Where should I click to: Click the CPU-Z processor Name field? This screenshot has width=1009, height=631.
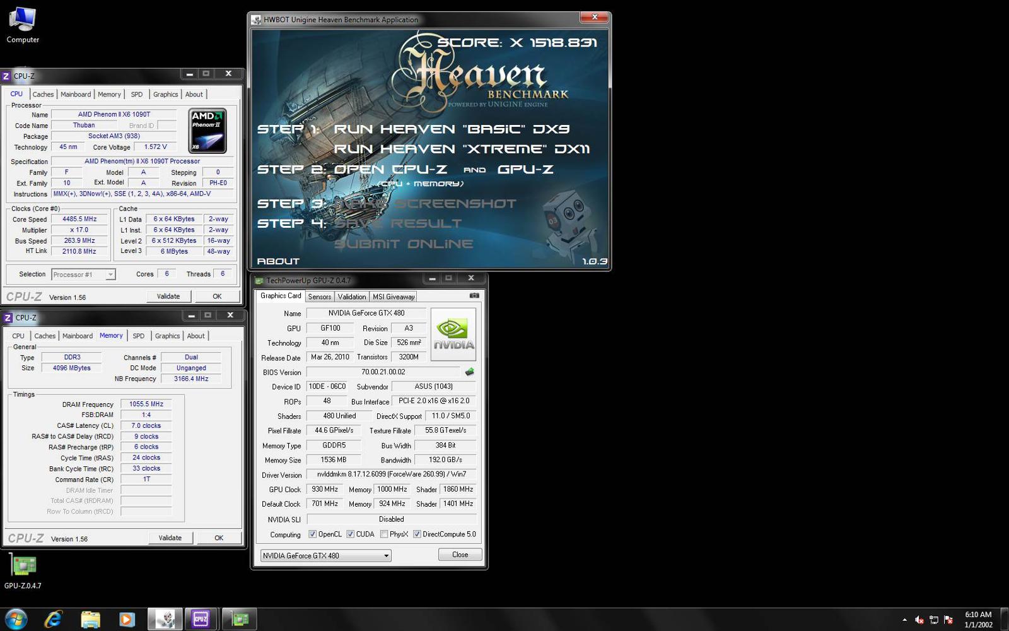tap(114, 114)
